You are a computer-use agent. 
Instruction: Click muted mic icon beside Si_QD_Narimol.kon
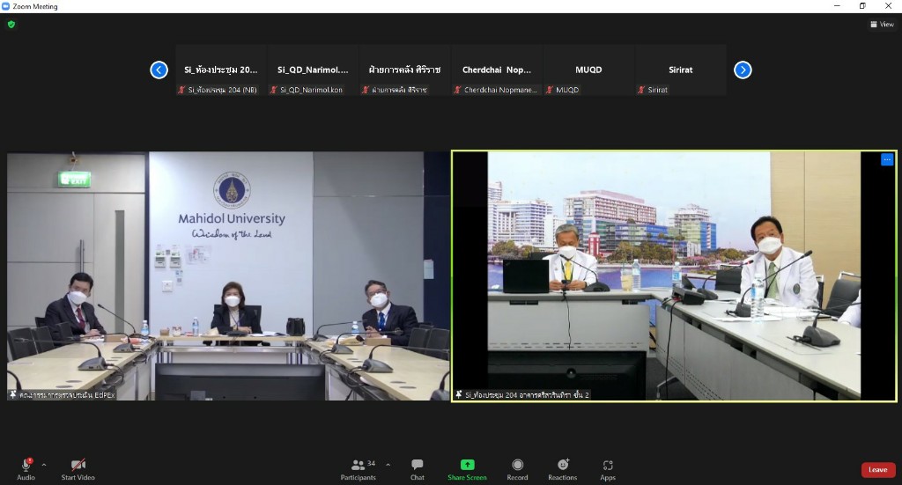tap(274, 90)
